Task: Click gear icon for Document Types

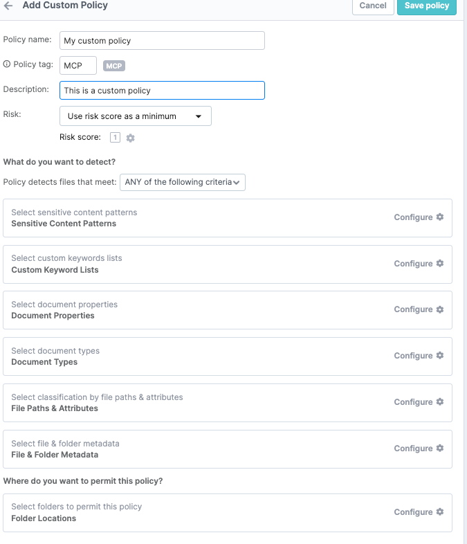Action: pyautogui.click(x=439, y=356)
